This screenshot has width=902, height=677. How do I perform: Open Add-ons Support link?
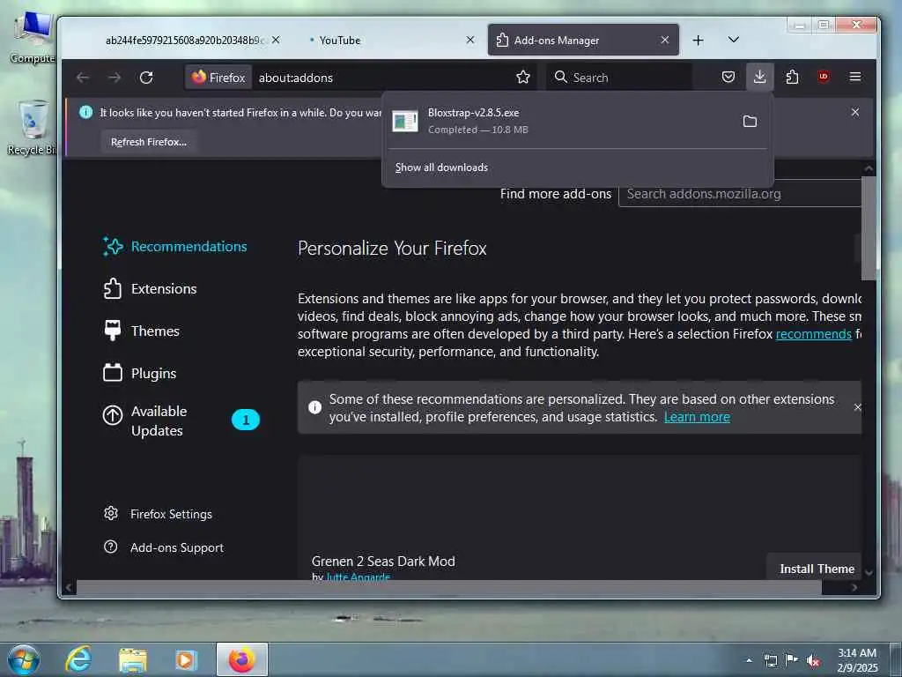(x=163, y=547)
